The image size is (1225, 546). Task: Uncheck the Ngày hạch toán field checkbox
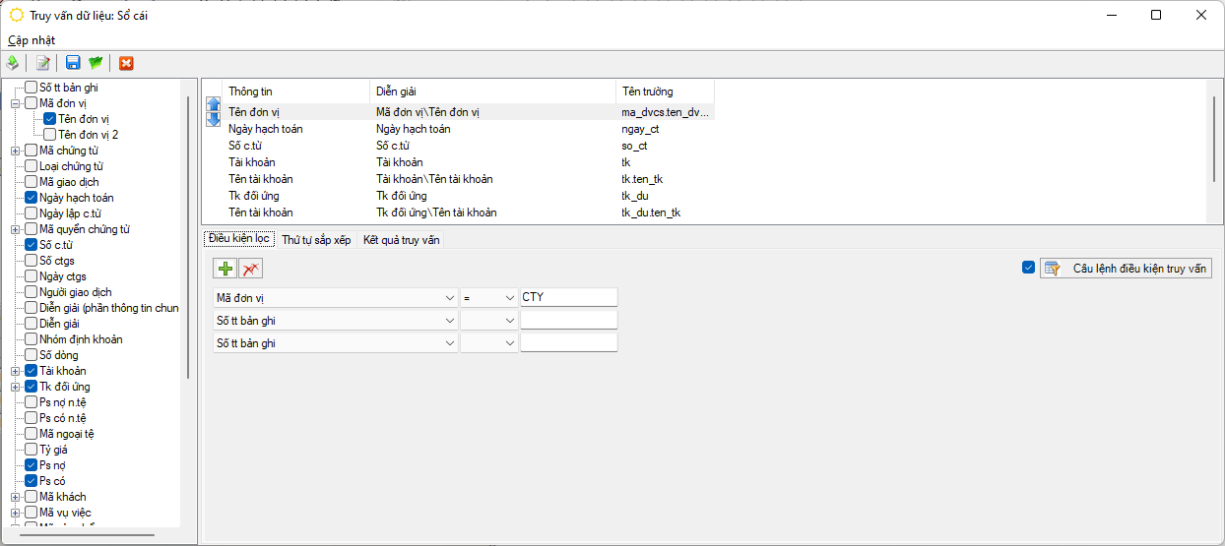[32, 198]
